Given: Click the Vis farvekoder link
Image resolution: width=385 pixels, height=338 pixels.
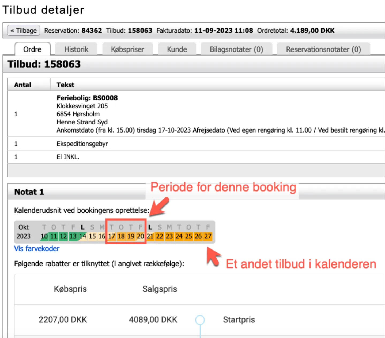Looking at the screenshot, I should click(x=37, y=249).
